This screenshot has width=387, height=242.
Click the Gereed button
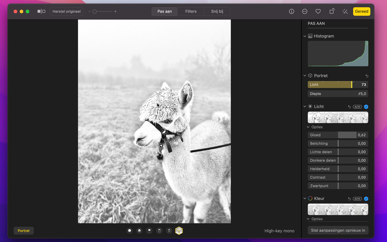click(362, 11)
